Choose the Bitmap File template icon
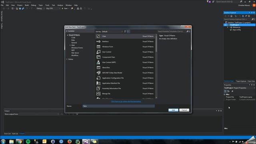Screen dimensions: 256x144 click(98, 94)
